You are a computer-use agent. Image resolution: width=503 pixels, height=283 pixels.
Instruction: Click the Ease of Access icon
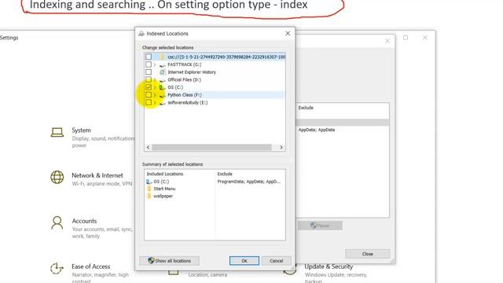57,269
